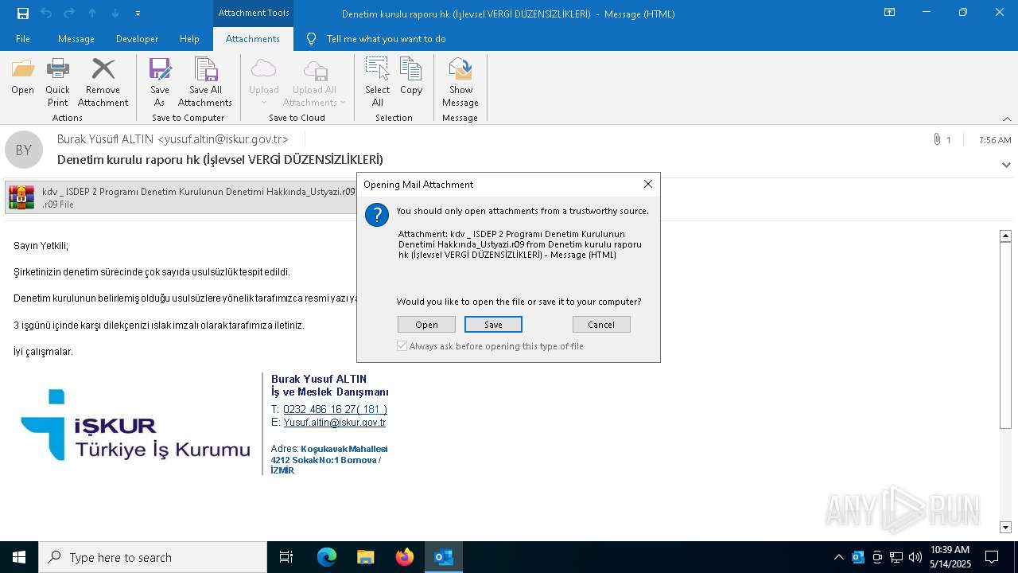The image size is (1018, 573).
Task: Open Task View on the taskbar
Action: click(286, 557)
